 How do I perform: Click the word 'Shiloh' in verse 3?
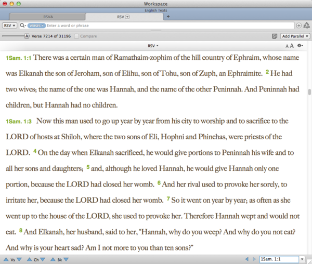(x=71, y=137)
